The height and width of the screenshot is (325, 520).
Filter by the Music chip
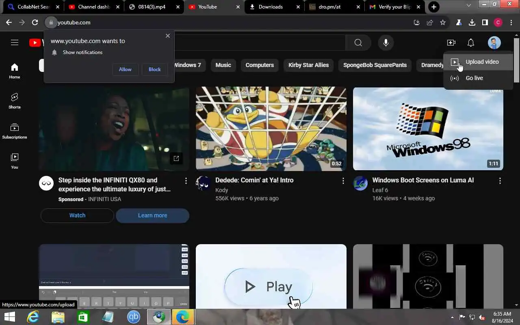point(223,65)
